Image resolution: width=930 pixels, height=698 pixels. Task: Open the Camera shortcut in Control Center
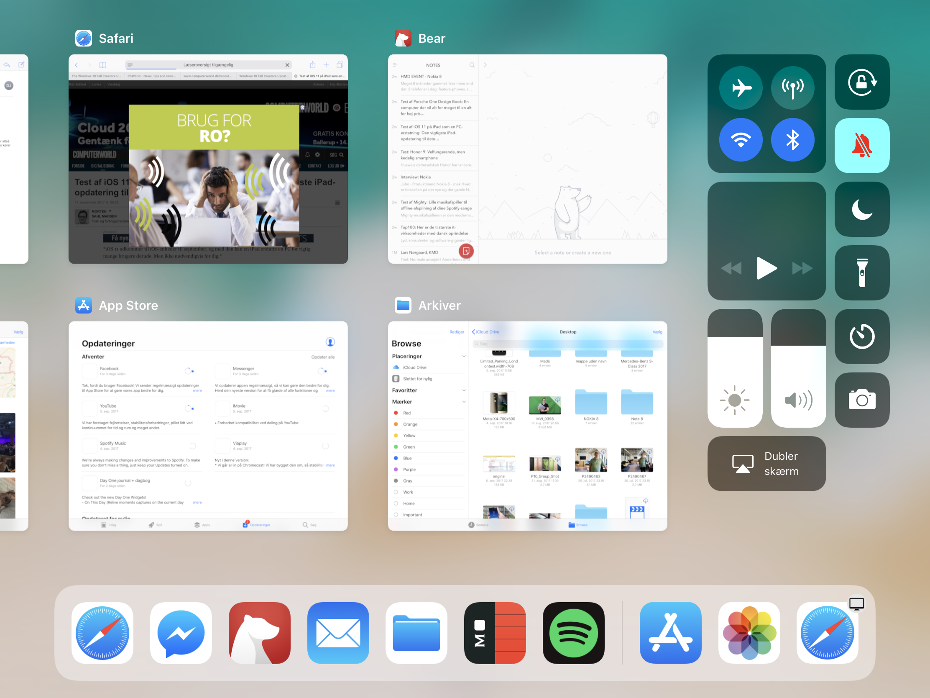pos(861,400)
